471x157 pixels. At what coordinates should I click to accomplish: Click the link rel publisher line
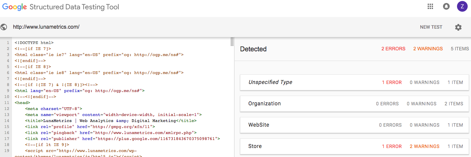pos(122,138)
